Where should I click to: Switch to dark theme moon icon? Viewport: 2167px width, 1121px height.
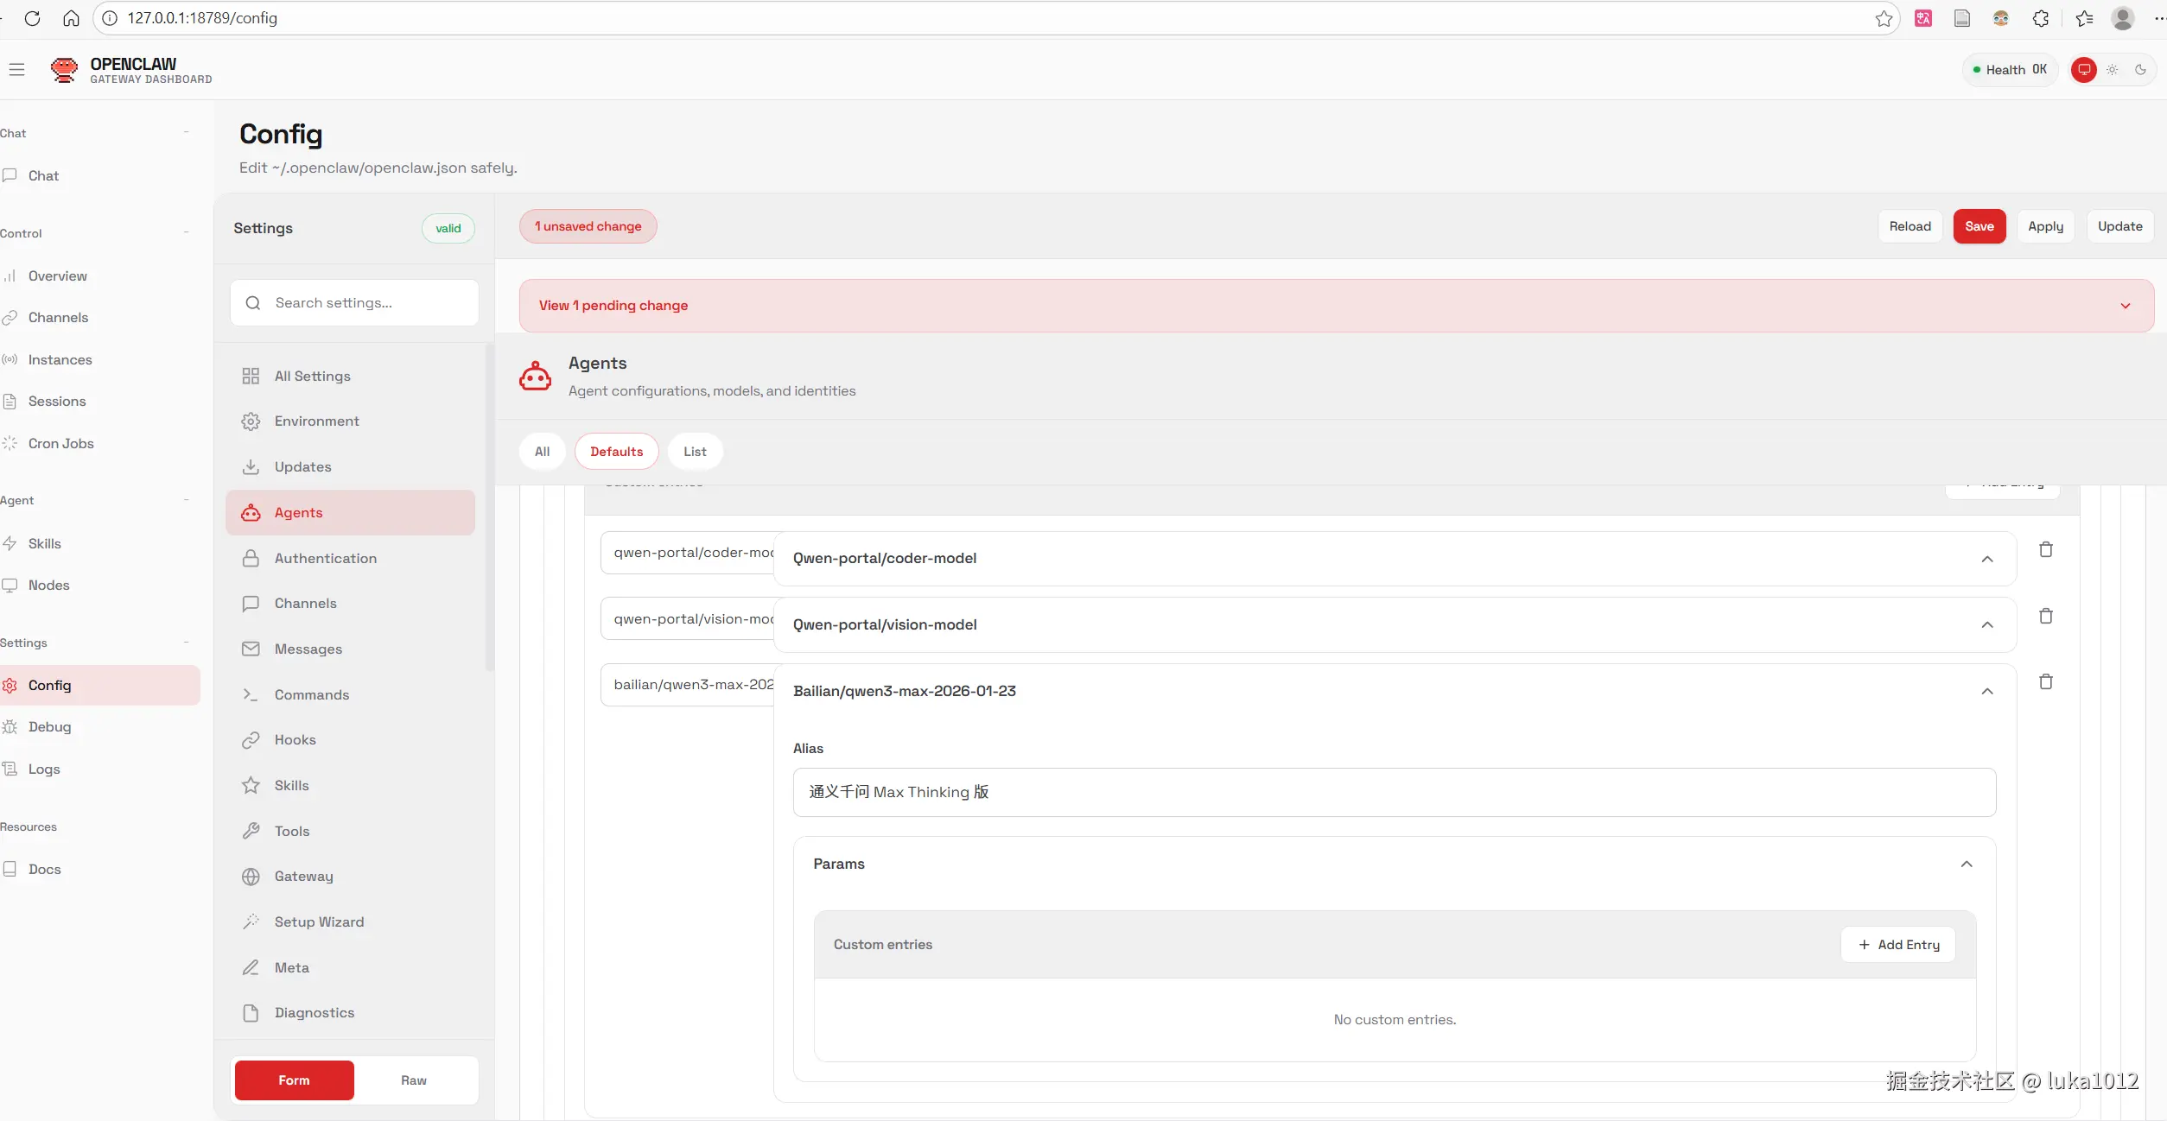click(2140, 70)
